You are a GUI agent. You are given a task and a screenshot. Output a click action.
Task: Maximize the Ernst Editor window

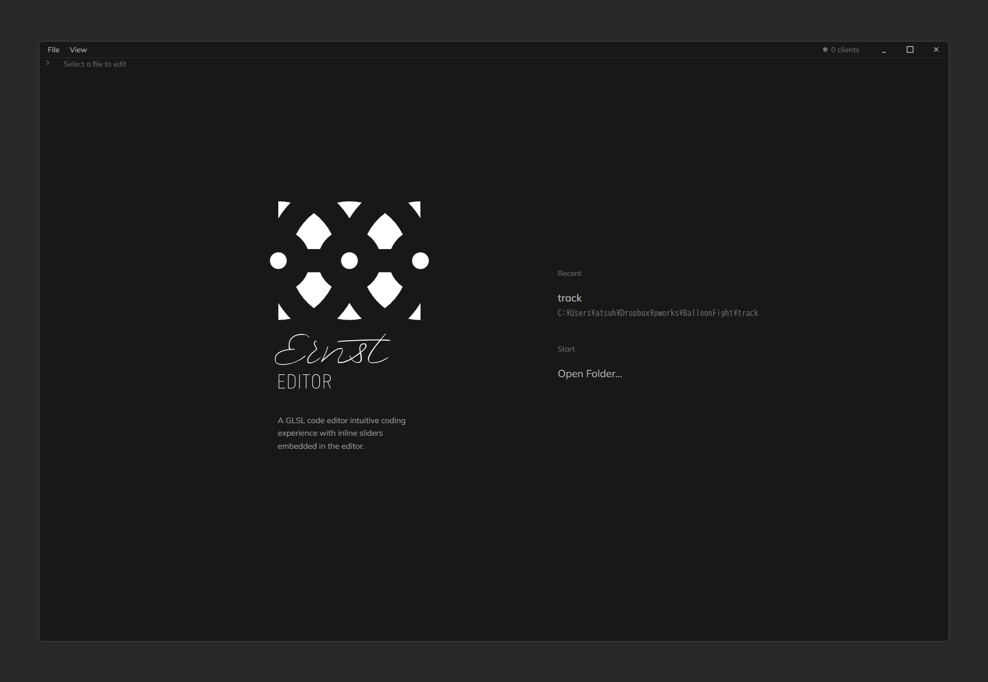tap(910, 50)
